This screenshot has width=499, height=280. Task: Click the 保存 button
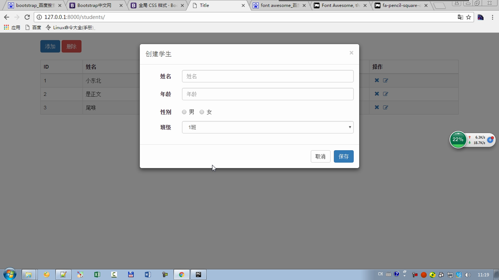(x=343, y=156)
